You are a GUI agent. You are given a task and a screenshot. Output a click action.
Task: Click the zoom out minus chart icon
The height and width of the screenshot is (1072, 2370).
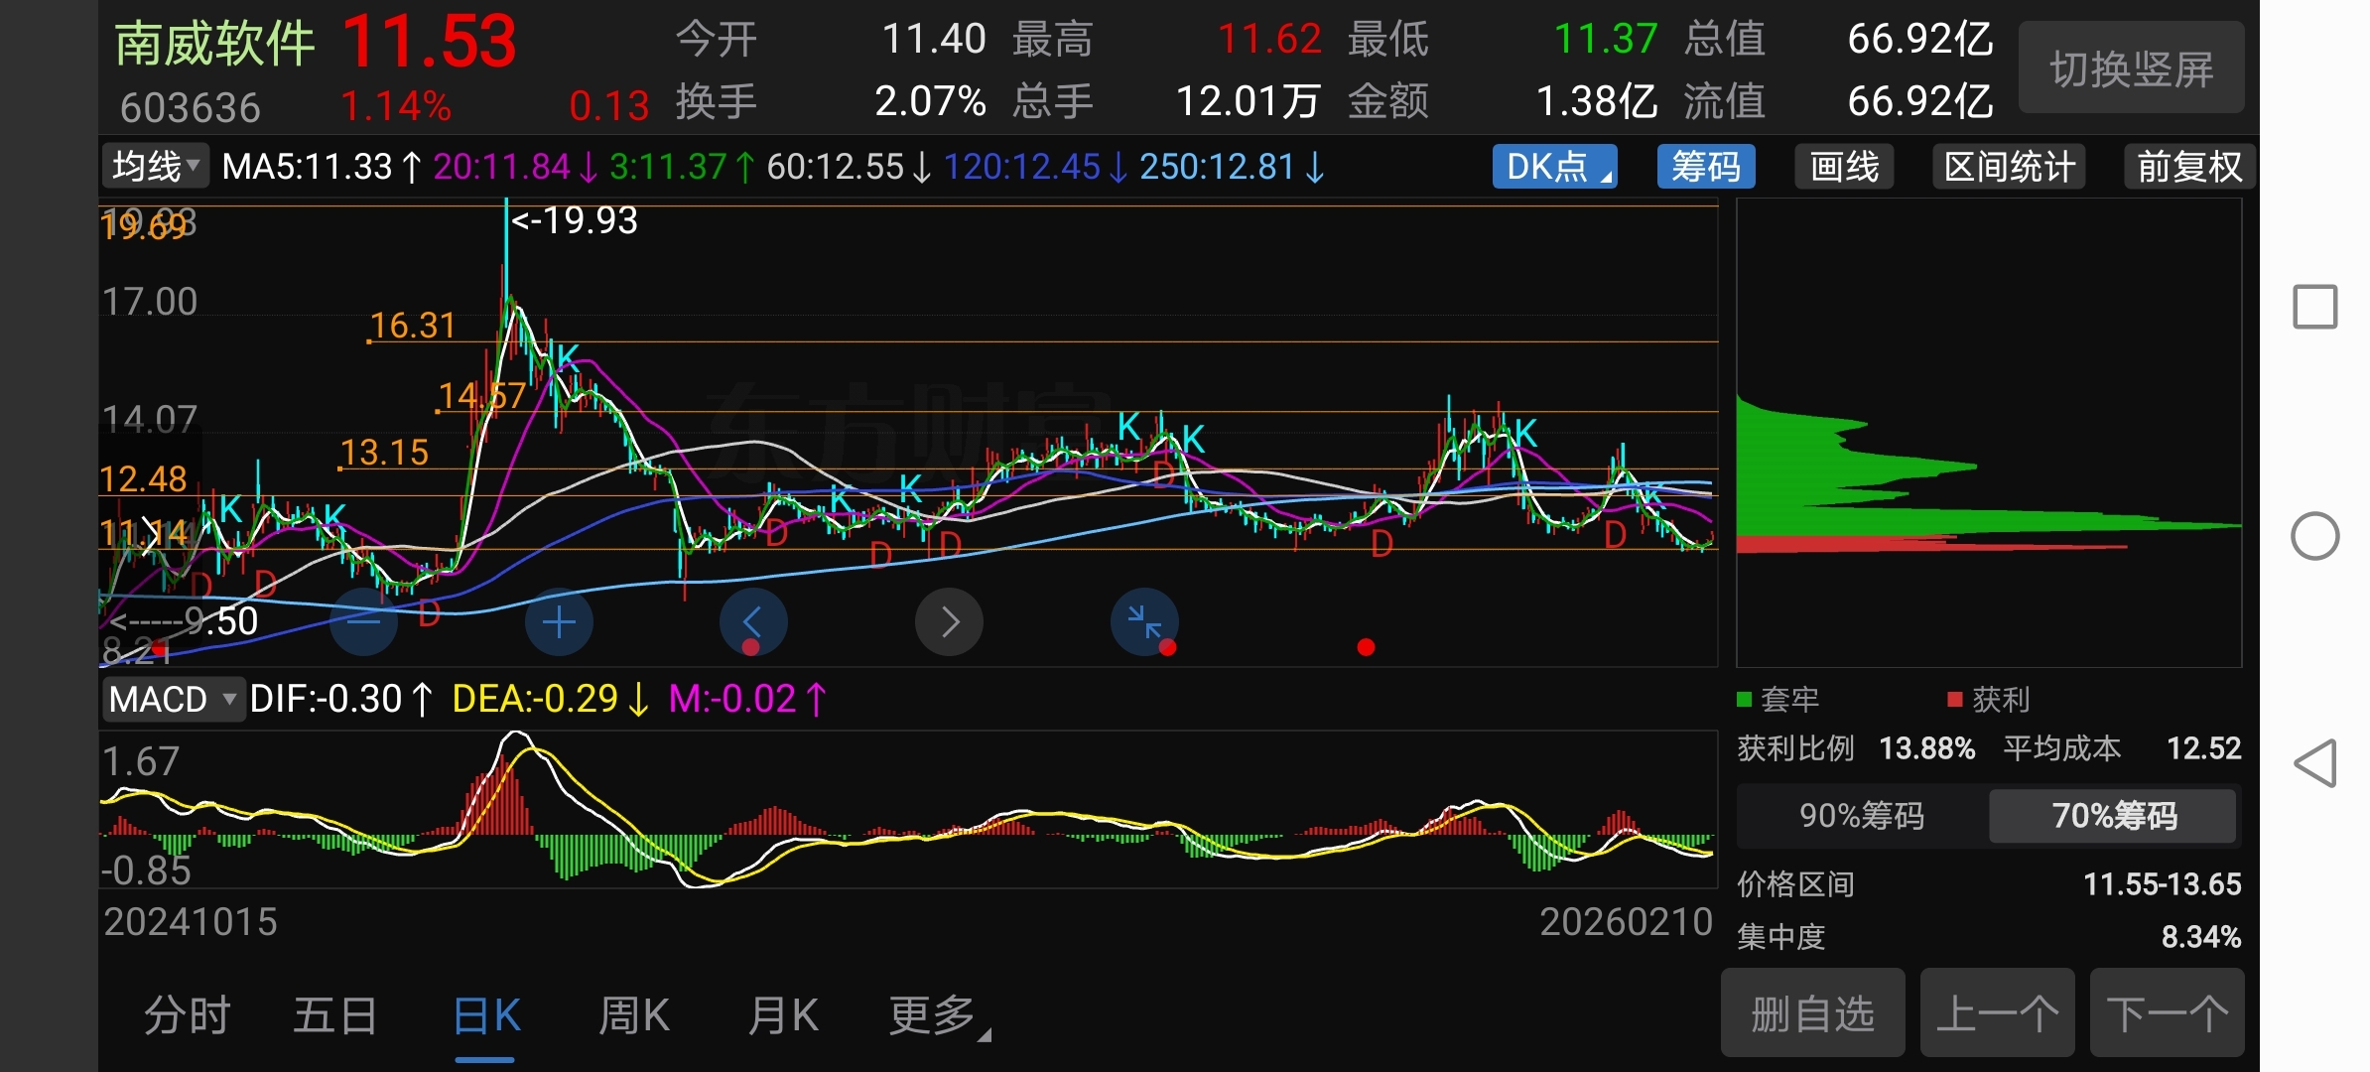coord(363,622)
